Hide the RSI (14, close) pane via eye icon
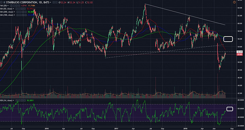 tap(17, 100)
